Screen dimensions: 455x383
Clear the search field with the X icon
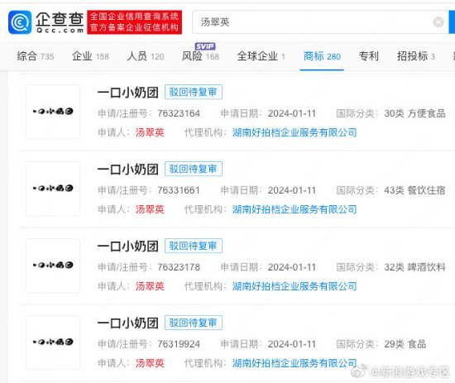pos(438,22)
